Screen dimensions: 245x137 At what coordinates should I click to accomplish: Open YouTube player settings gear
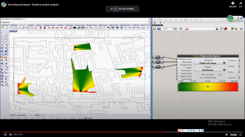point(227,135)
